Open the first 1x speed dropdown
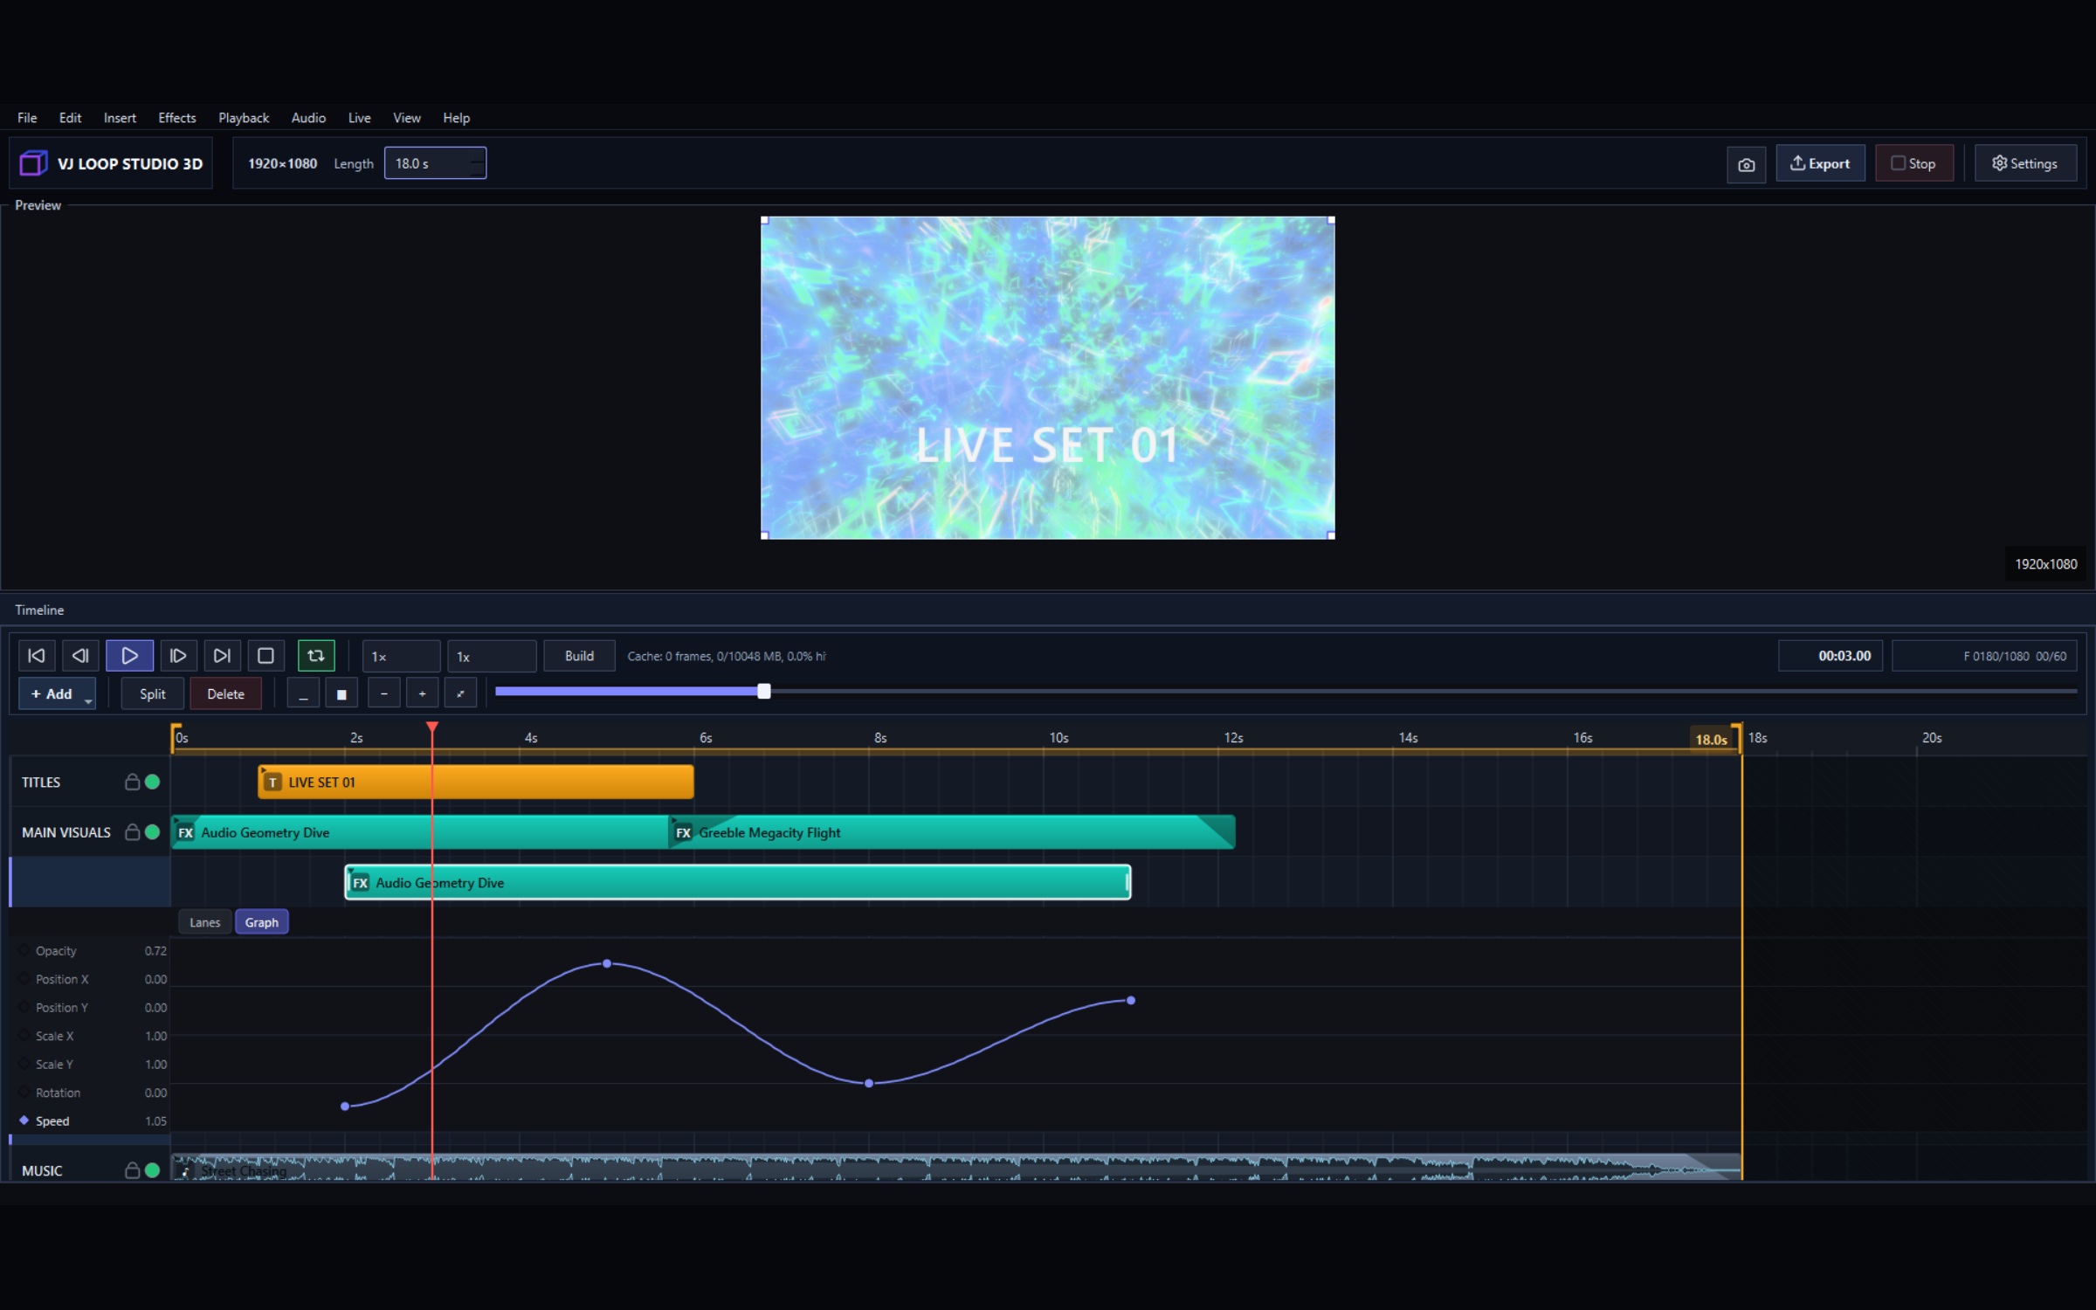2096x1310 pixels. tap(401, 656)
